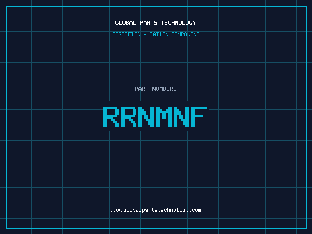The height and width of the screenshot is (234, 312).
Task: Select the word COMPONENT in the subtitle
Action: click(185, 34)
